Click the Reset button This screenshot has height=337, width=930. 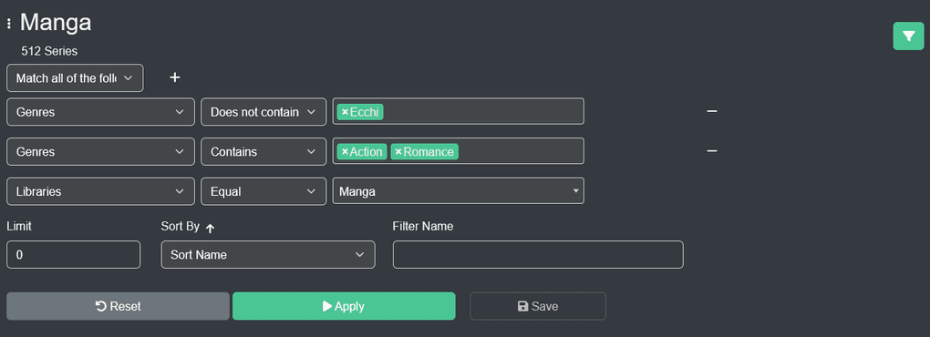tap(118, 306)
